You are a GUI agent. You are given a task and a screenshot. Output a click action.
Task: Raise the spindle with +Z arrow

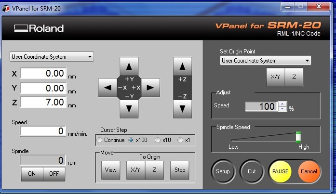[x=182, y=66]
